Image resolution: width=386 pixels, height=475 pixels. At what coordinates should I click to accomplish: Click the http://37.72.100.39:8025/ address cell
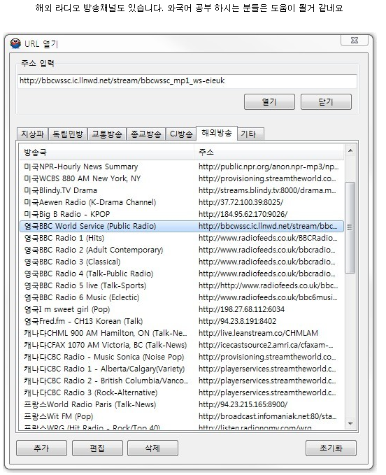[241, 202]
